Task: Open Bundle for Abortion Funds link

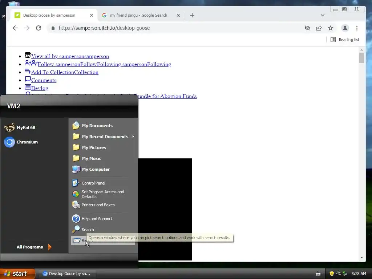Action: click(167, 96)
